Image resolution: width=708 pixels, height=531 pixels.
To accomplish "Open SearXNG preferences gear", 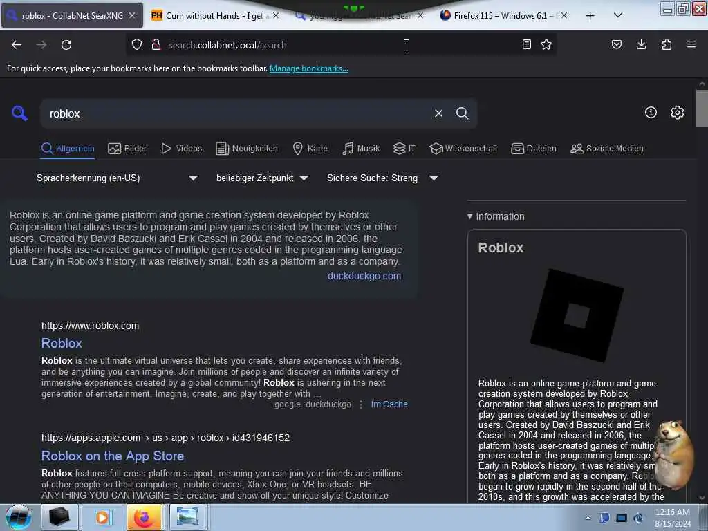I will 677,113.
